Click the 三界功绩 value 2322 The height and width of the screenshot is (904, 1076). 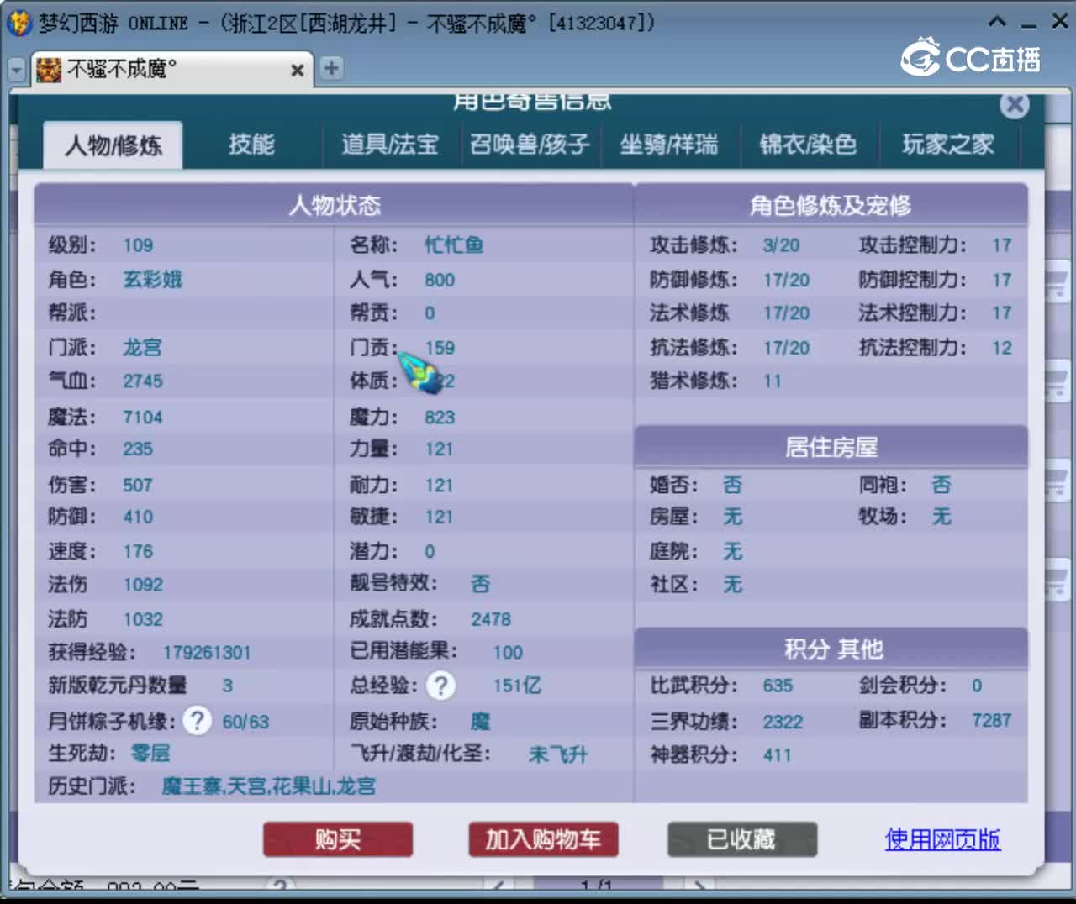(783, 722)
